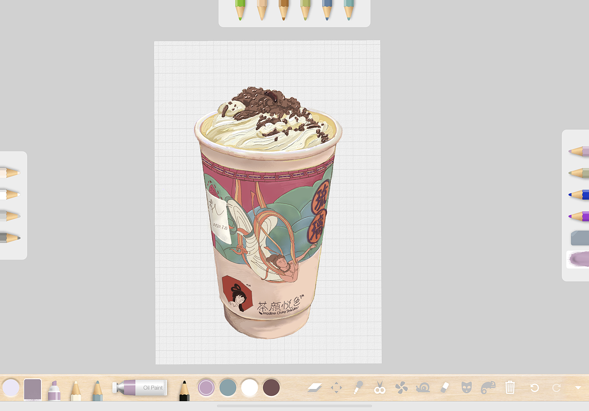
Task: Select the lilac ringed color swatch
Action: click(206, 388)
